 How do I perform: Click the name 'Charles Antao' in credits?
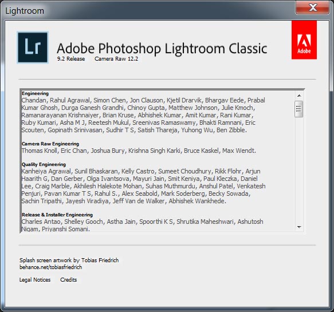(41, 222)
